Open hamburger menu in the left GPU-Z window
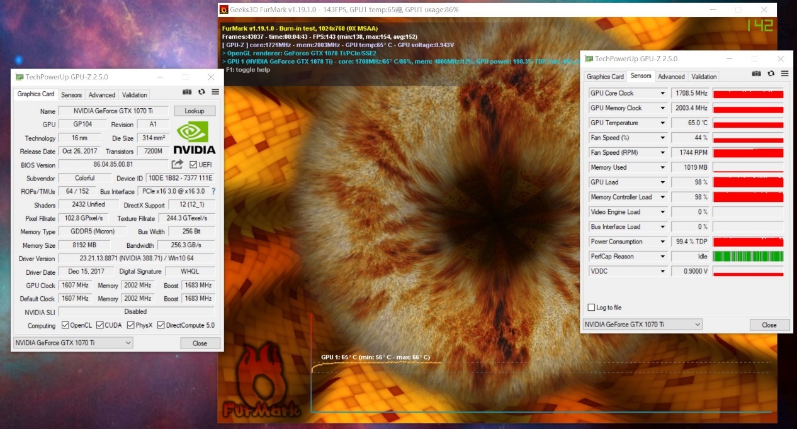797x429 pixels. click(215, 92)
